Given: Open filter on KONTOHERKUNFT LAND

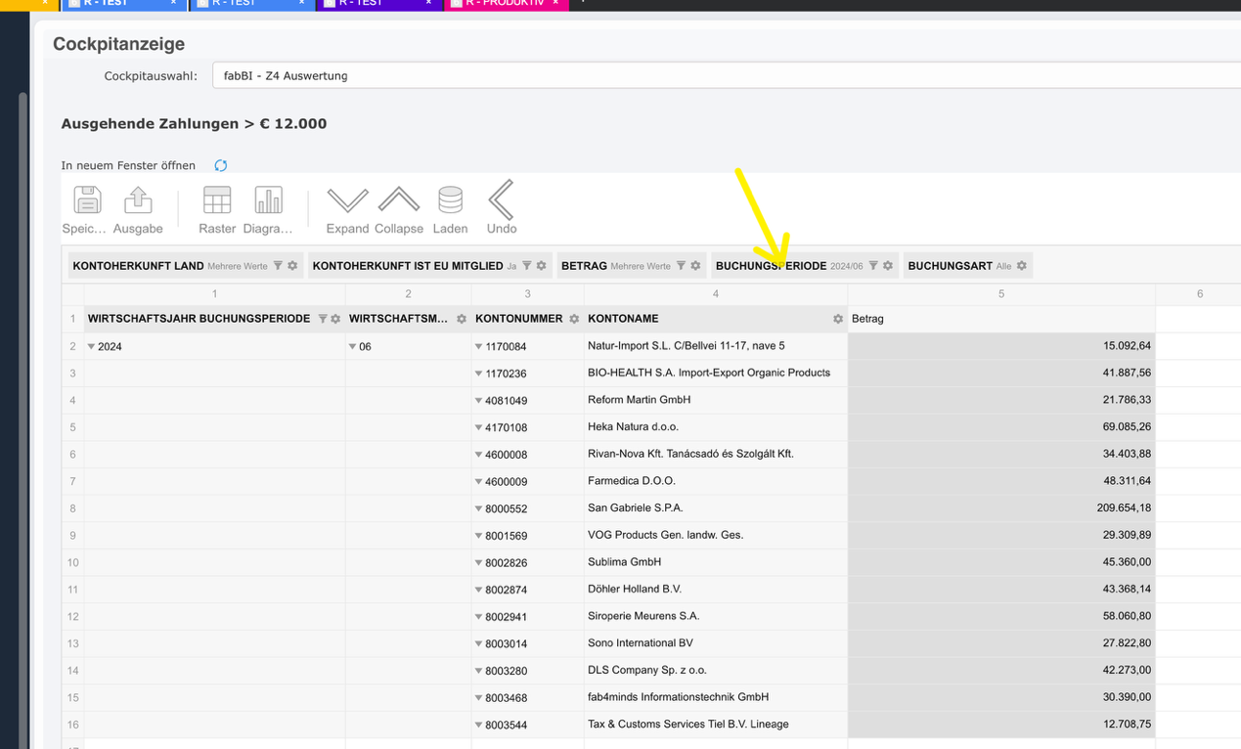Looking at the screenshot, I should (x=278, y=265).
